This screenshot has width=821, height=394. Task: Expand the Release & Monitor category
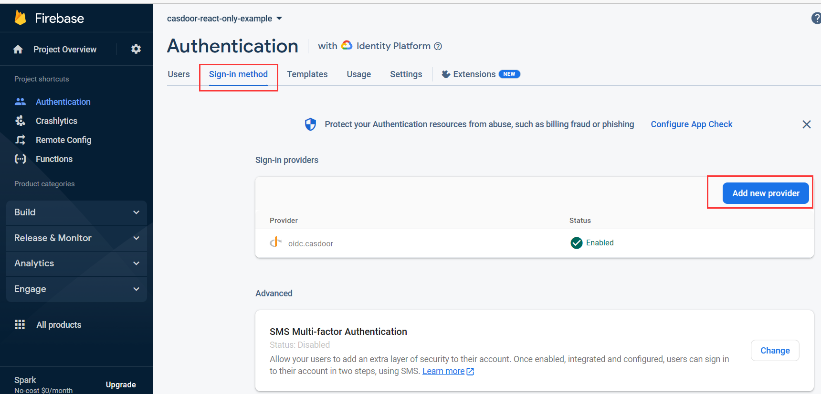coord(76,238)
